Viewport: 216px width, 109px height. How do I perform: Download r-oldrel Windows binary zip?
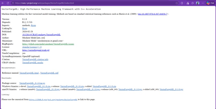104,86
